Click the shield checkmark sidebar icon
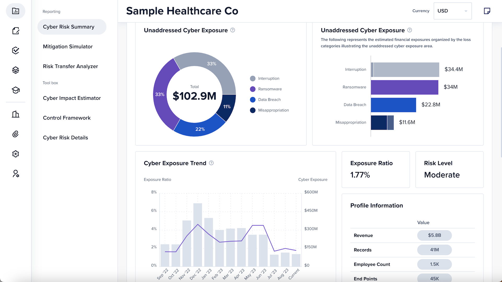The width and height of the screenshot is (502, 282). [16, 50]
